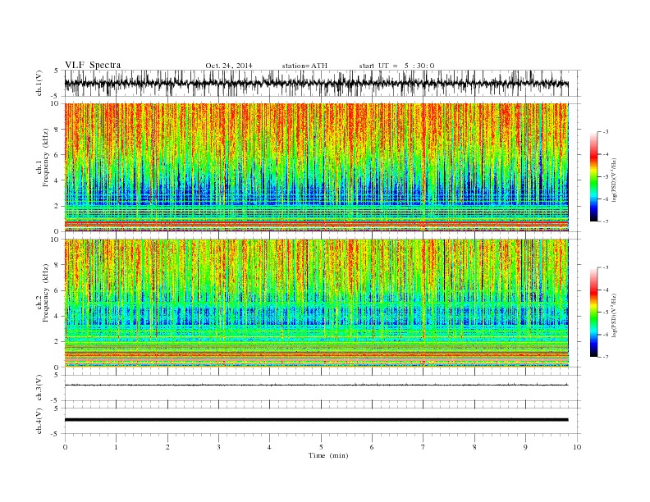The image size is (650, 502).
Task: Click the time axis tick label "5"
Action: point(321,447)
